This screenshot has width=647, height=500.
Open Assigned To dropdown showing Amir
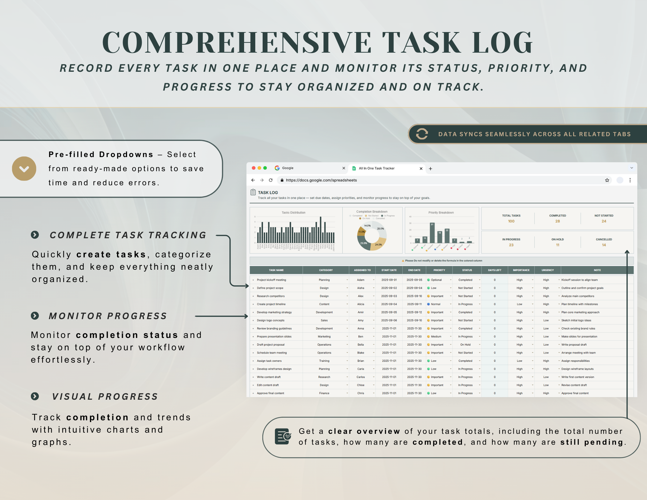click(373, 312)
